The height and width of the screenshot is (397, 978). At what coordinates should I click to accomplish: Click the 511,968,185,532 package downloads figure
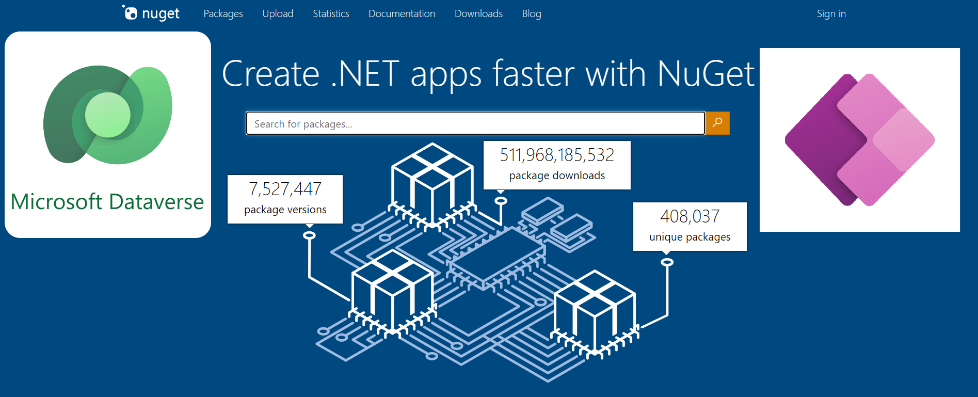[557, 165]
